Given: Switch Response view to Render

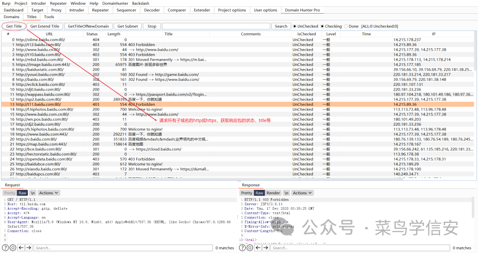Looking at the screenshot, I should [273, 193].
